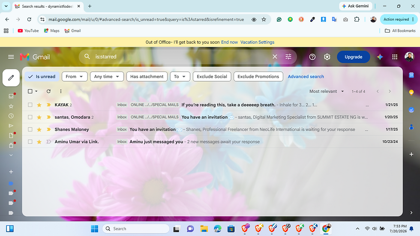Toggle the importance marker on the Aminu Umar email
The width and height of the screenshot is (420, 236).
tap(48, 142)
